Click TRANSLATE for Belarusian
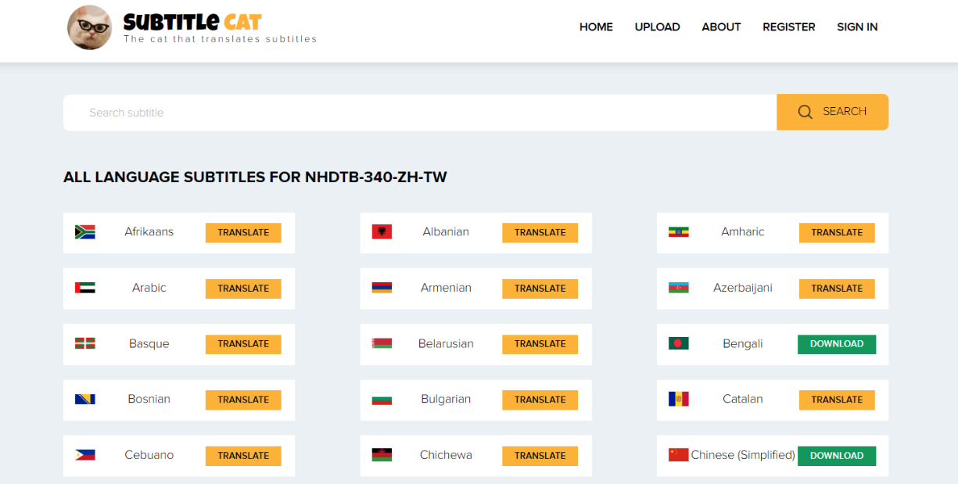Image resolution: width=958 pixels, height=484 pixels. (540, 344)
